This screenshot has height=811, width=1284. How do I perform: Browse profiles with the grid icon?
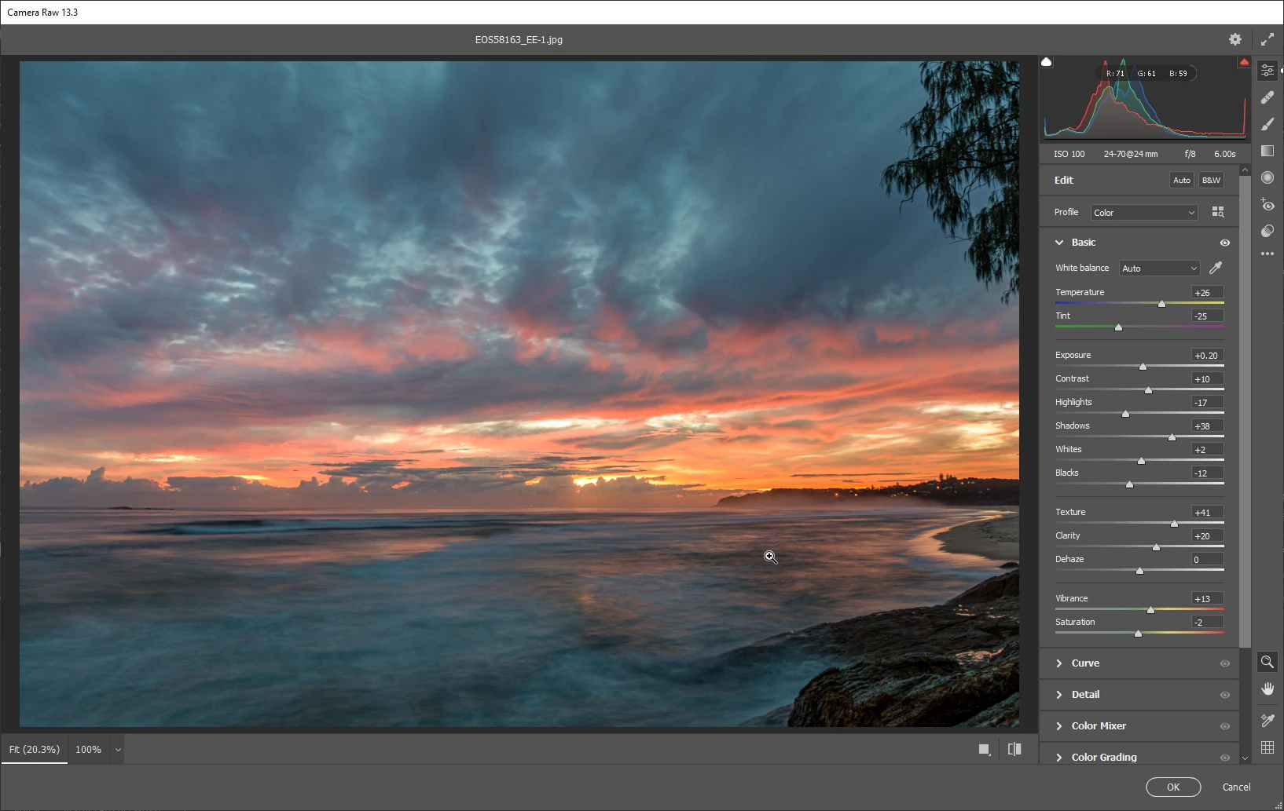click(1218, 212)
